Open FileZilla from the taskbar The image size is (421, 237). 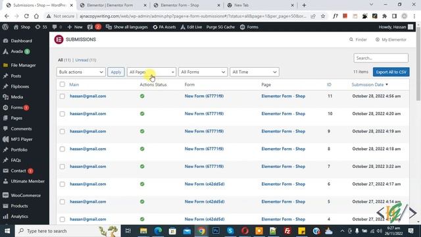pyautogui.click(x=287, y=231)
